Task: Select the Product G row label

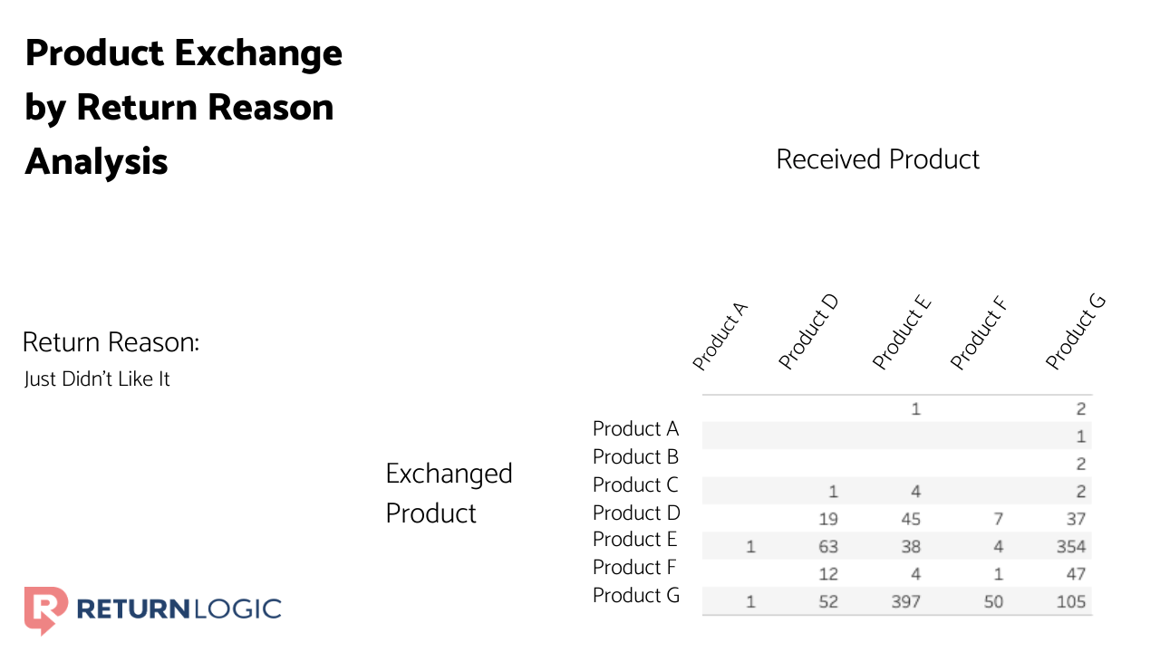Action: (x=635, y=595)
